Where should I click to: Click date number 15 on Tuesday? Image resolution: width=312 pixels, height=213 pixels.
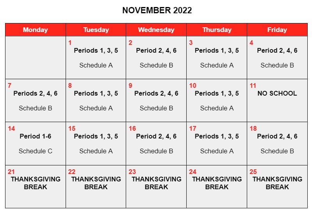72,128
